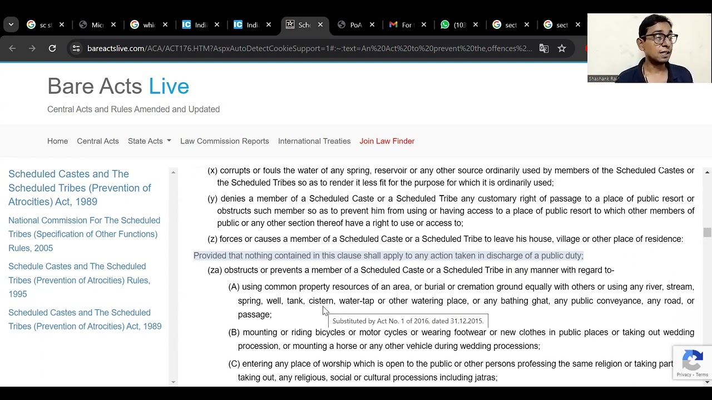The image size is (712, 400).
Task: Close the Gmail tab
Action: pos(424,24)
